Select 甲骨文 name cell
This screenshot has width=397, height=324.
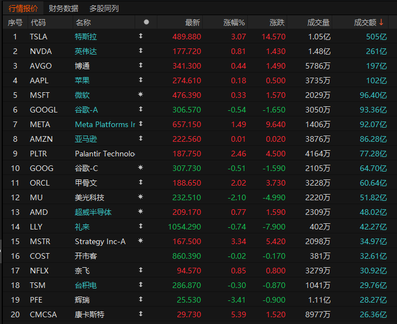[x=86, y=183]
